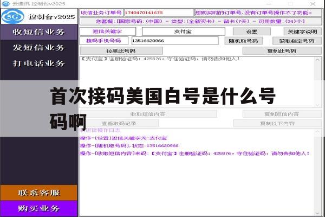Viewport: 325px width, 217px height.
Task: Select 打电话业务 in sidebar
Action: click(39, 63)
